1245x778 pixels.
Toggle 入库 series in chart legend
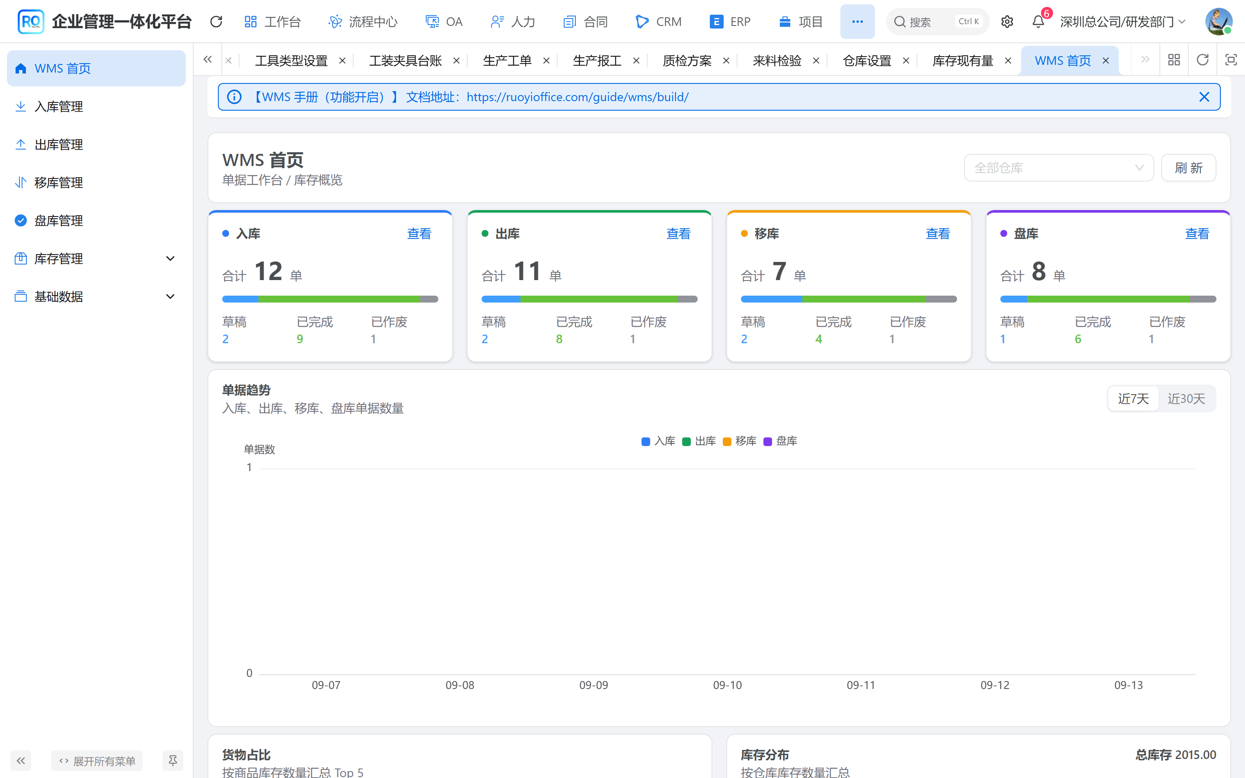[x=658, y=441]
